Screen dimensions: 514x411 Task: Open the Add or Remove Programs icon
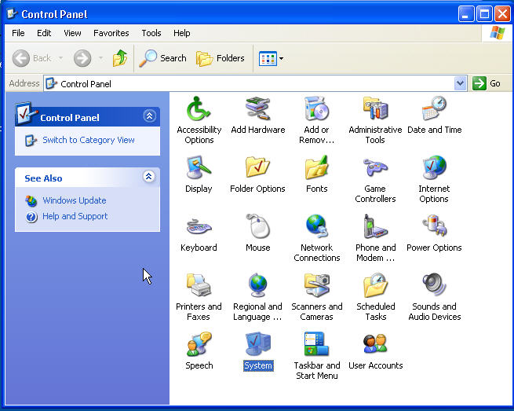[316, 108]
